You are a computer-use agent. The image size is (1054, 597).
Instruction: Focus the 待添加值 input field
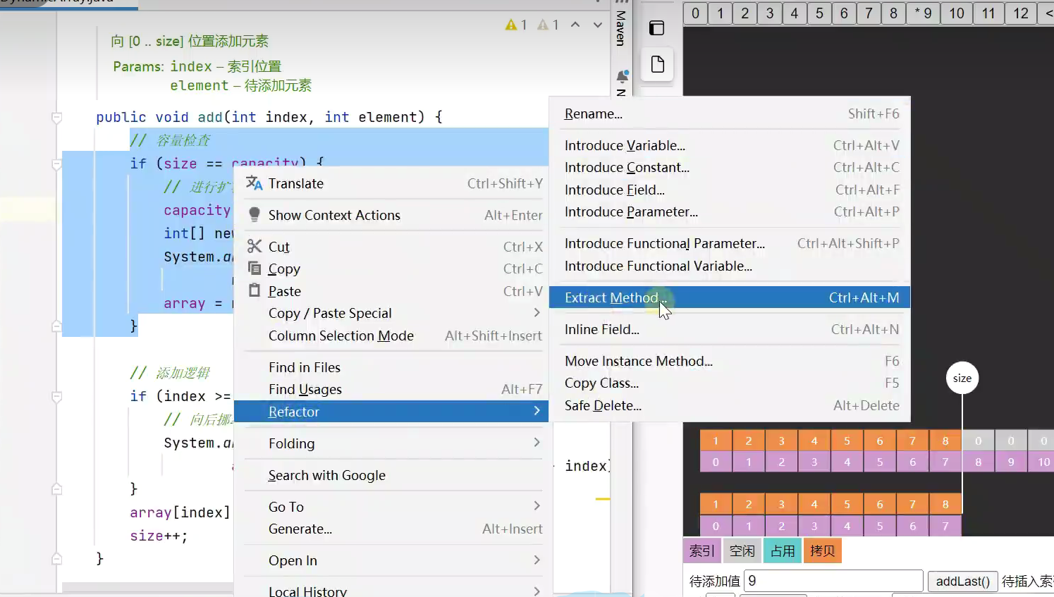coord(833,581)
